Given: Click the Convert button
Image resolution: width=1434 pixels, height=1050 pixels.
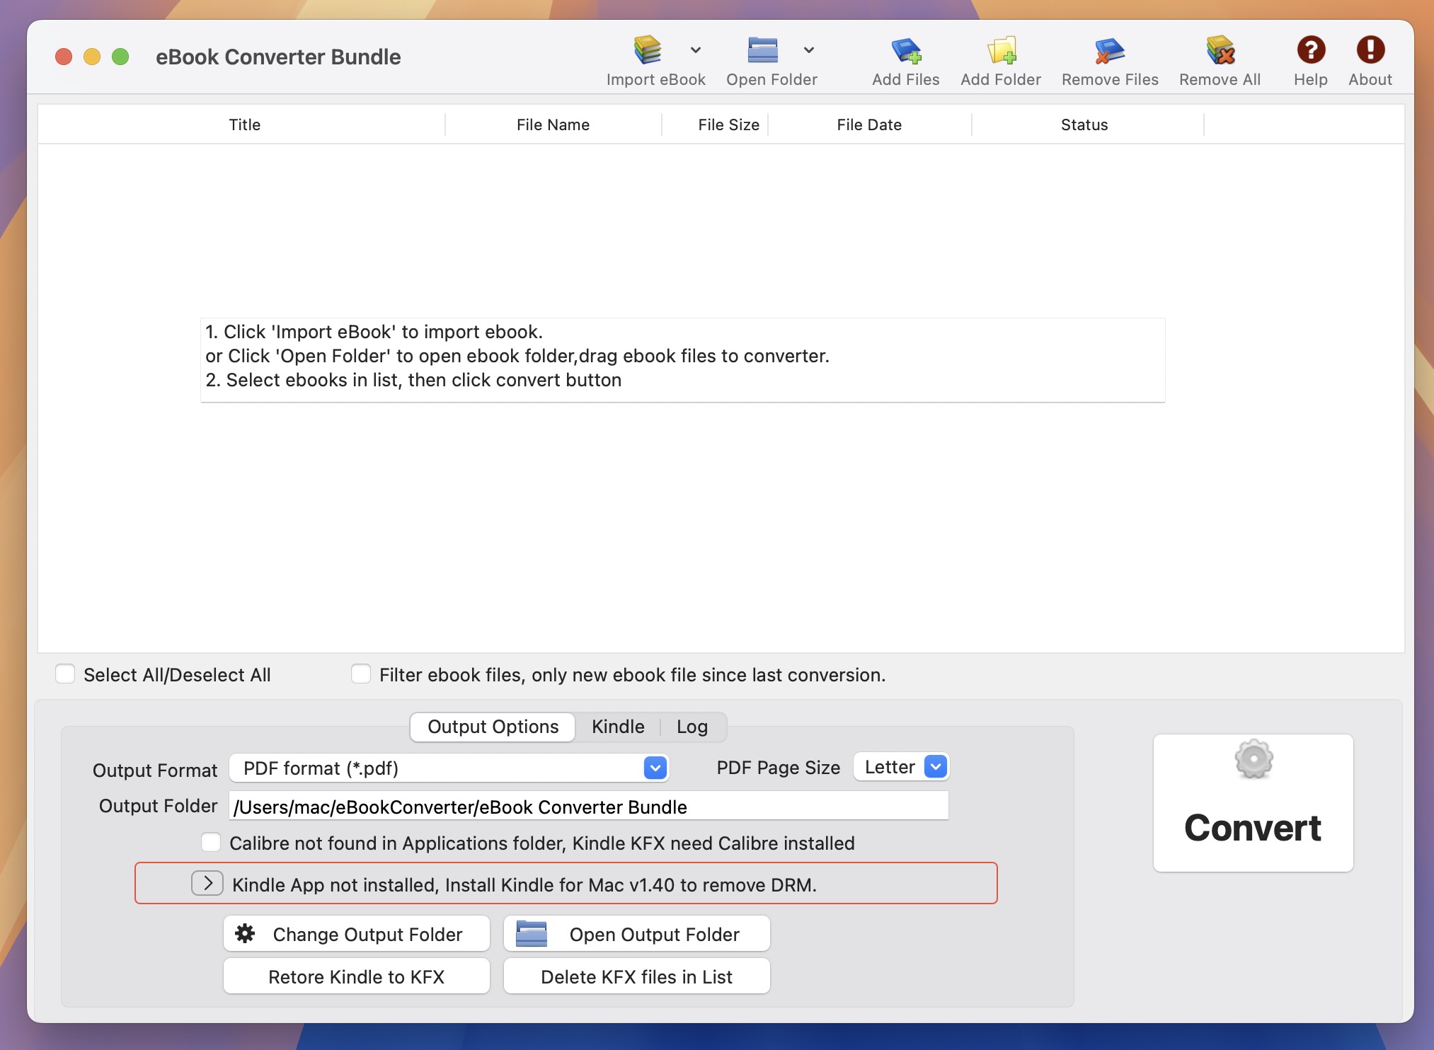Looking at the screenshot, I should (x=1253, y=803).
